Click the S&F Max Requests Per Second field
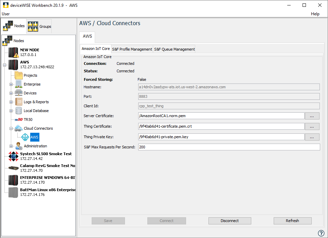The image size is (328, 238). coord(229,147)
